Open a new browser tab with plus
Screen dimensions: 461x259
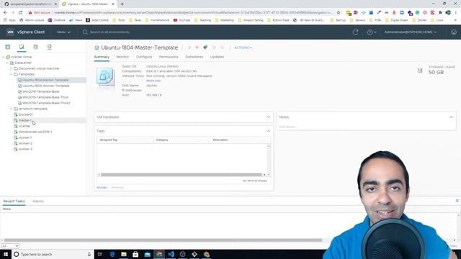(x=122, y=4)
